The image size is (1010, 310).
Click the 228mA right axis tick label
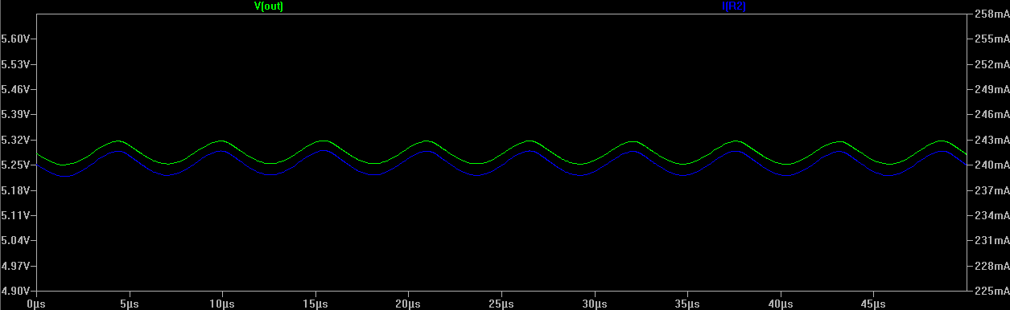[991, 265]
